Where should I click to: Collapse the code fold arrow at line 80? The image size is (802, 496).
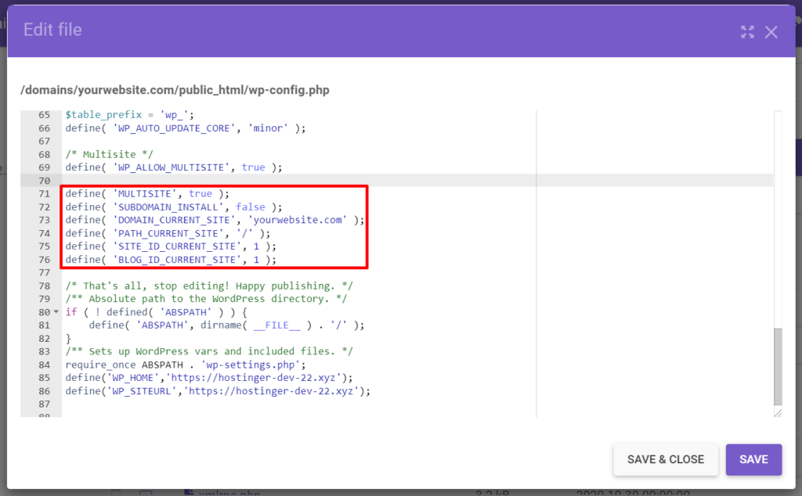[x=56, y=311]
